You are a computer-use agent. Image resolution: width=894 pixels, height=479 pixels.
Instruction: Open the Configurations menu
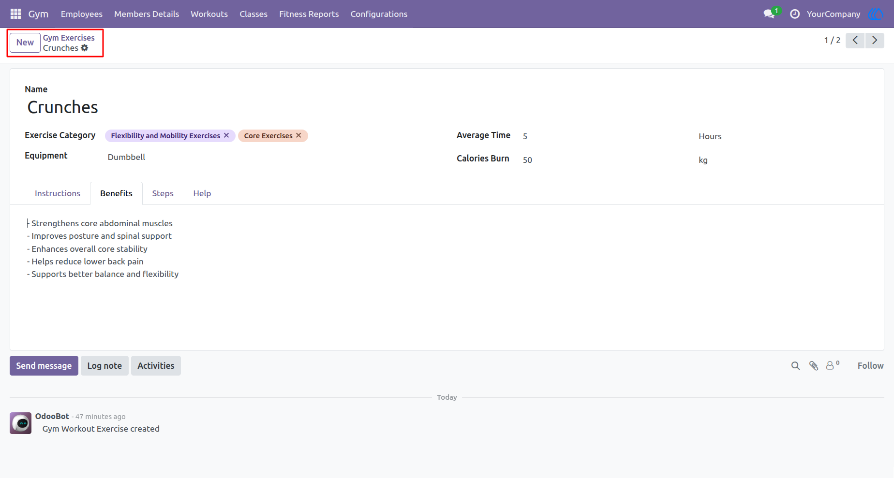click(379, 14)
